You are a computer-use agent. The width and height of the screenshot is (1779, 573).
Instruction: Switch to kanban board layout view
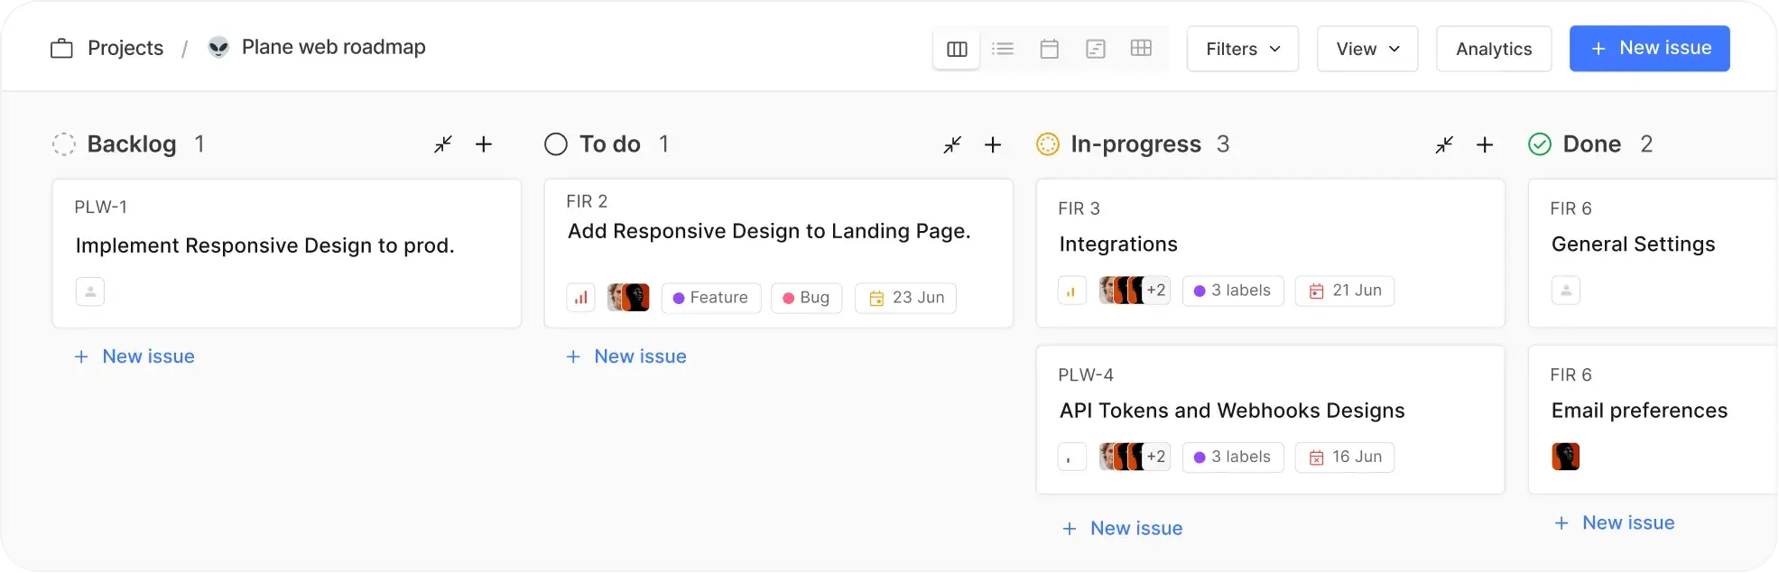(x=957, y=49)
